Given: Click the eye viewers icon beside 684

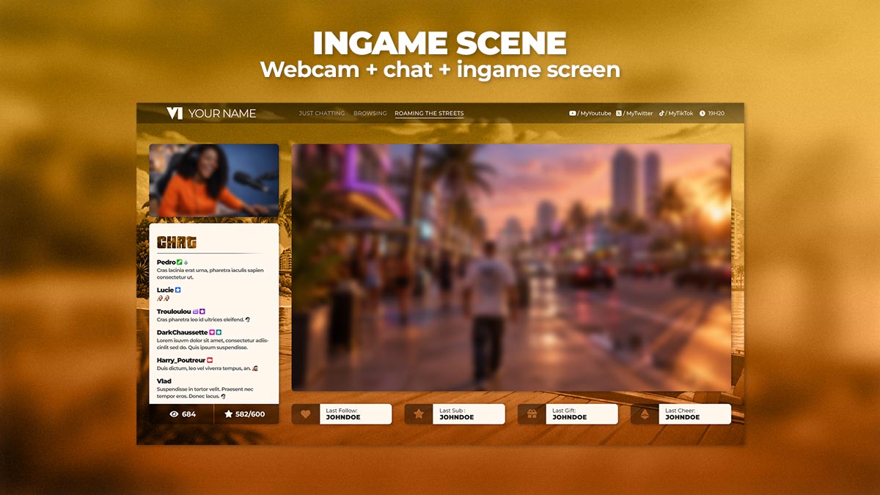Looking at the screenshot, I should [x=174, y=414].
